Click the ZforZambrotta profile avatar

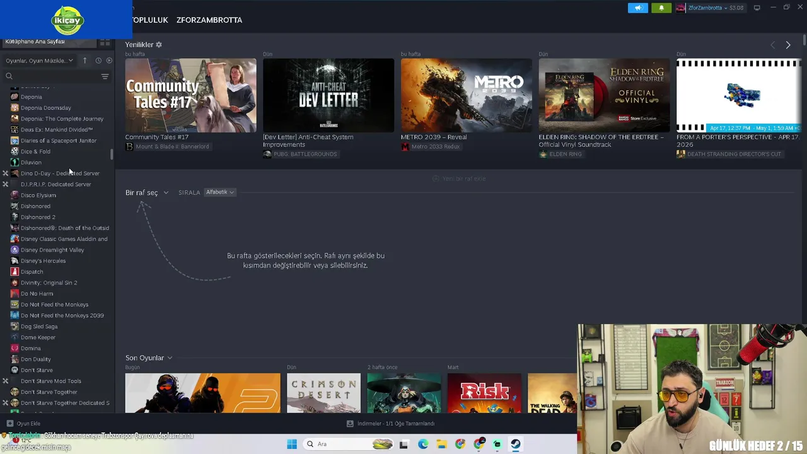point(680,8)
